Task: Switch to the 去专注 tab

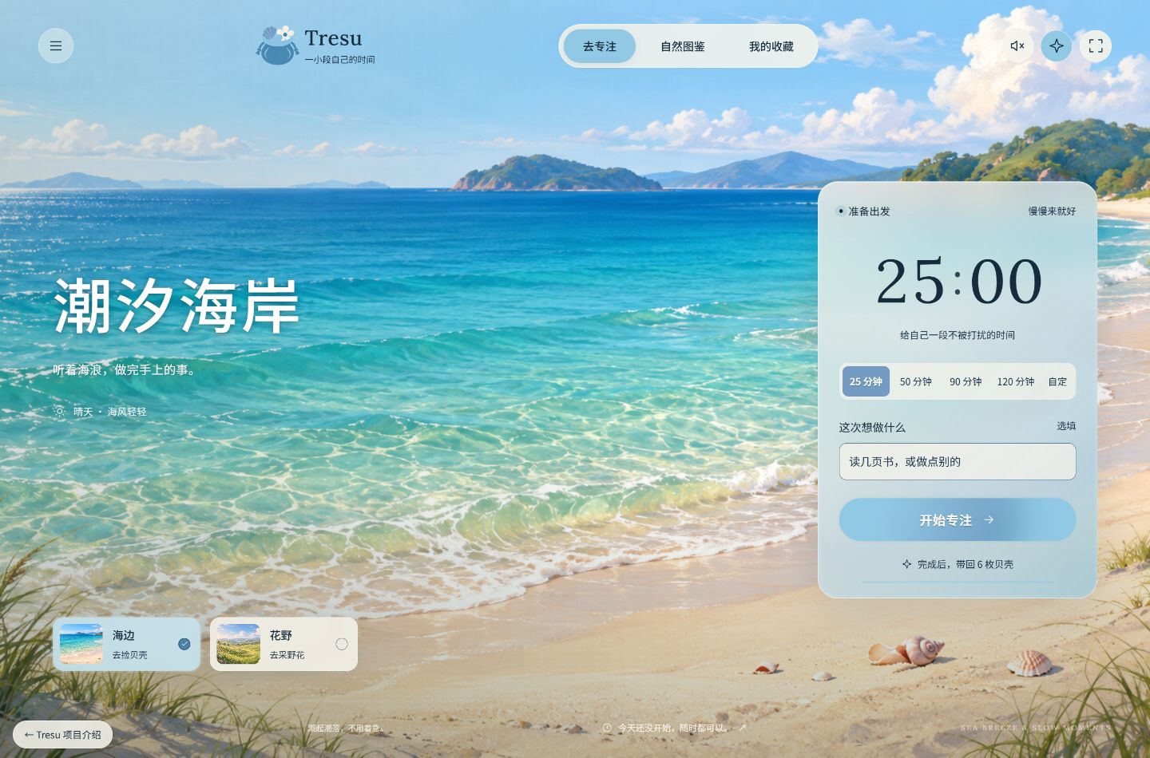Action: (600, 46)
